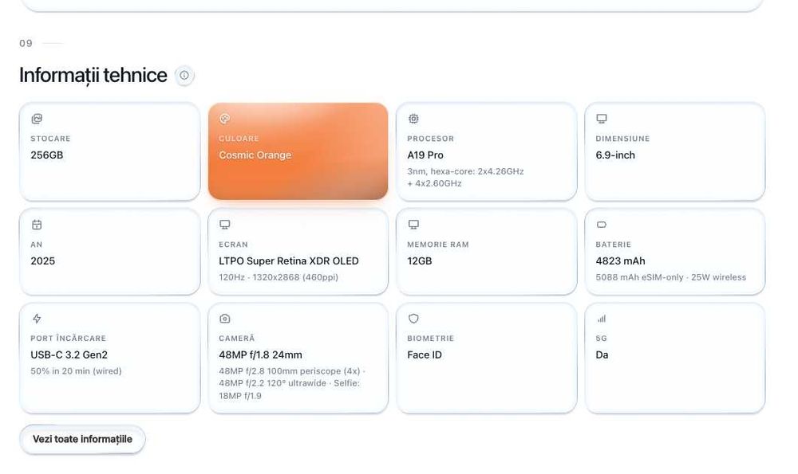
Task: Click the storage icon in Stocare card
Action: click(x=37, y=119)
